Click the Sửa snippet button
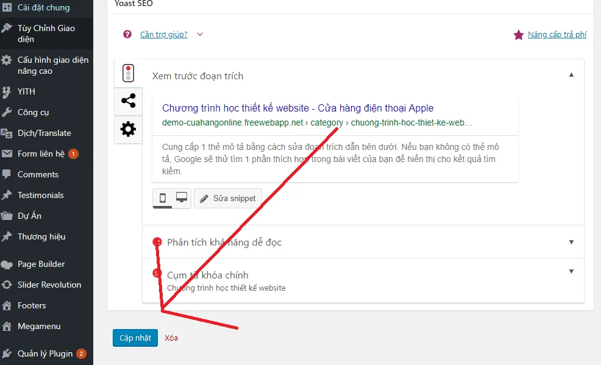Screen dimensions: 601x365 point(228,198)
